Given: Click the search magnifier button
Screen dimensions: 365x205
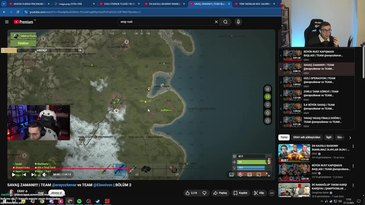Looking at the screenshot, I should (x=225, y=22).
